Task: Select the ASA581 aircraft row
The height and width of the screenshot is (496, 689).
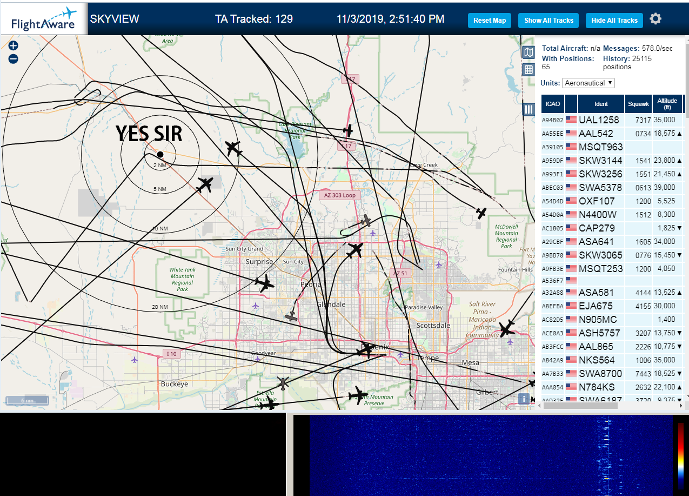Action: click(x=613, y=293)
